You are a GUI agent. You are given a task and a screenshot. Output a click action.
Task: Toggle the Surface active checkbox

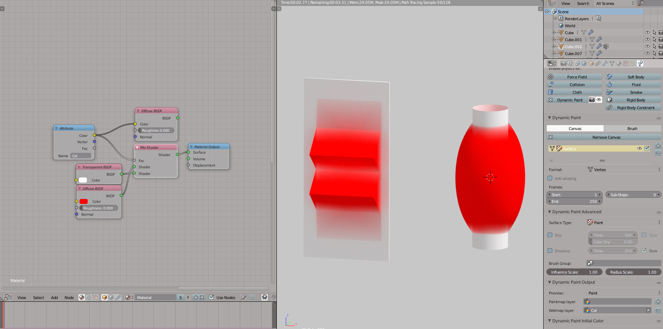coord(647,148)
